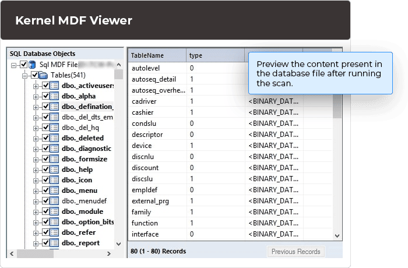
Task: Uncheck the dbo._activeusers checkbox
Action: coord(46,85)
